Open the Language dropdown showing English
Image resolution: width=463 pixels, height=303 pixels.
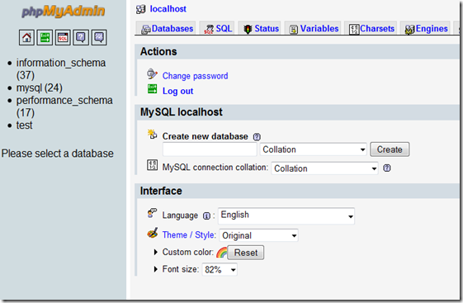[286, 215]
